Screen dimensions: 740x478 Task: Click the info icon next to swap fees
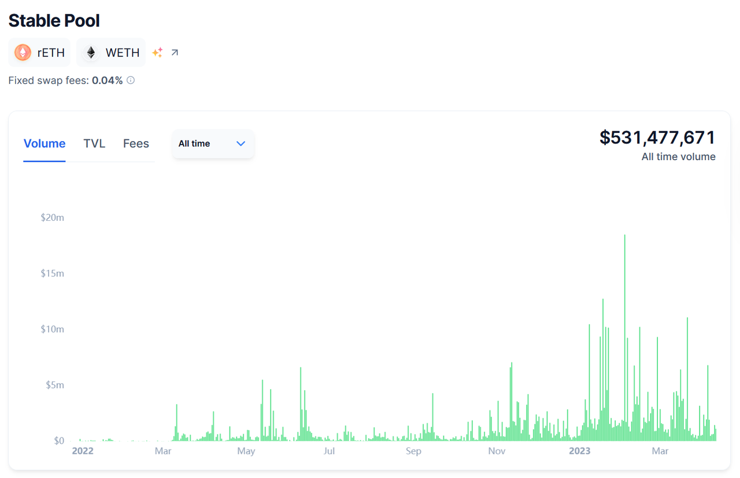point(131,80)
